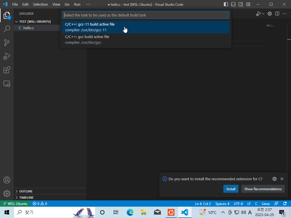291x218 pixels.
Task: Open the Windows Start button
Action: tap(7, 212)
